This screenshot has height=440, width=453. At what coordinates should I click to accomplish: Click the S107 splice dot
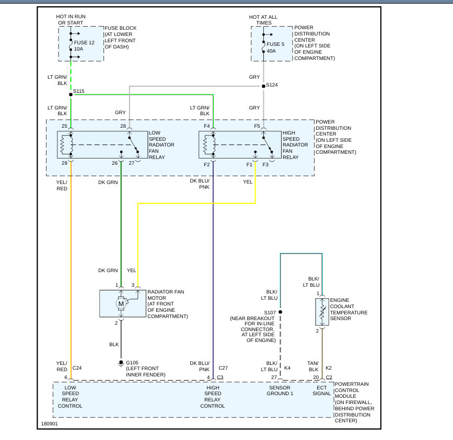tap(280, 312)
